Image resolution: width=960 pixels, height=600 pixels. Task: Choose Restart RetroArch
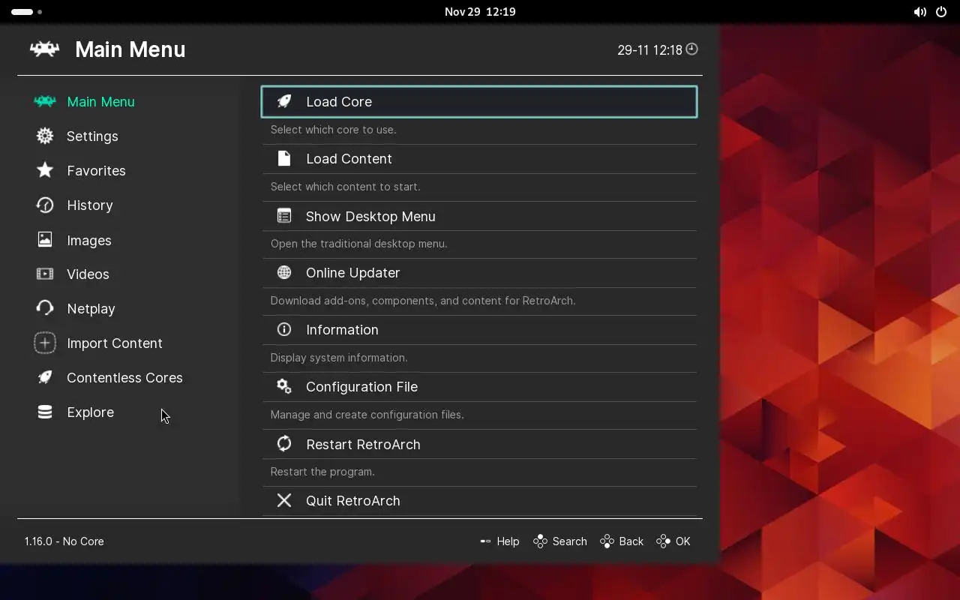(479, 444)
